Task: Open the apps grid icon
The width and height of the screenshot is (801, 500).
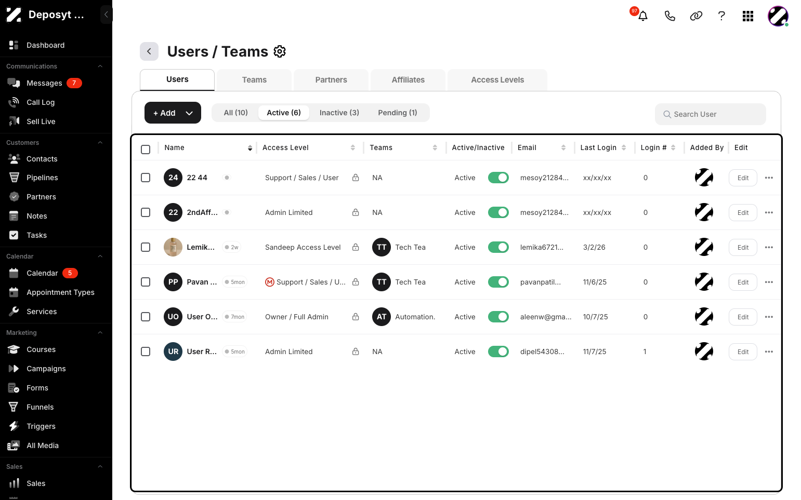Action: [x=748, y=16]
